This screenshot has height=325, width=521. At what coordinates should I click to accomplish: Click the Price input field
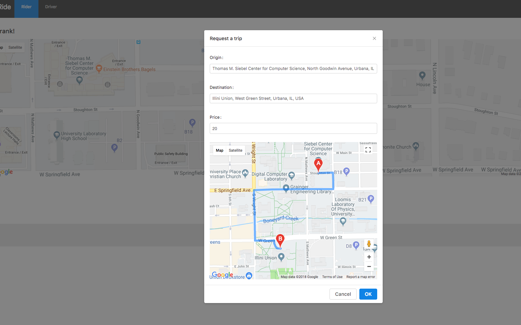293,128
